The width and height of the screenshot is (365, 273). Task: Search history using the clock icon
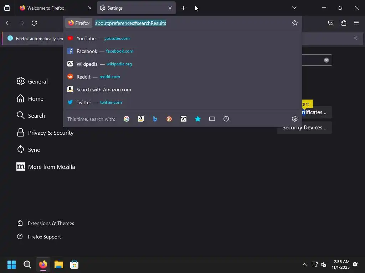click(x=226, y=119)
